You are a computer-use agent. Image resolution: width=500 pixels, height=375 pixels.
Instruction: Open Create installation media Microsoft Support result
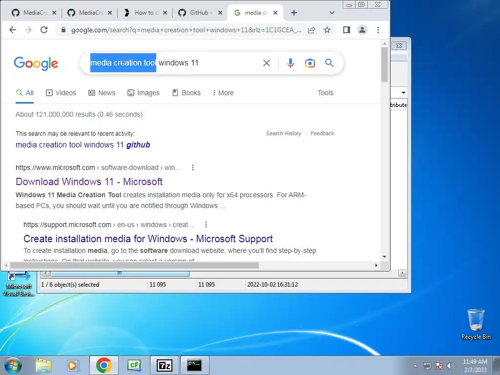[x=148, y=239]
